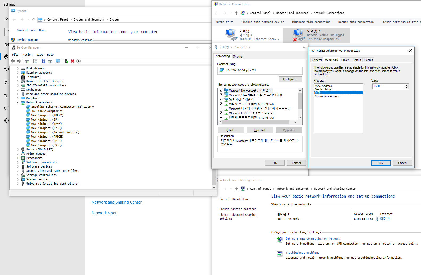The width and height of the screenshot is (421, 275).
Task: Click red X Uninstall device icon
Action: click(72, 61)
